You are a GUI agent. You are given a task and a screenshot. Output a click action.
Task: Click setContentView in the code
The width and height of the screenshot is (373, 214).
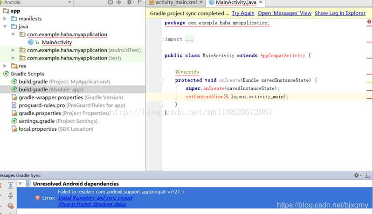pos(204,97)
